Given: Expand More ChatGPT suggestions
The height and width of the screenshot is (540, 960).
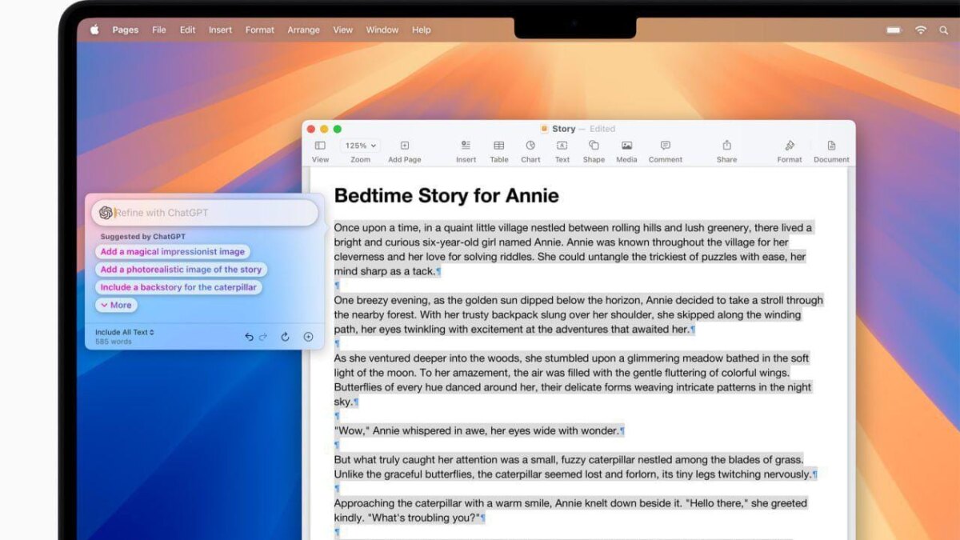Looking at the screenshot, I should pyautogui.click(x=117, y=305).
